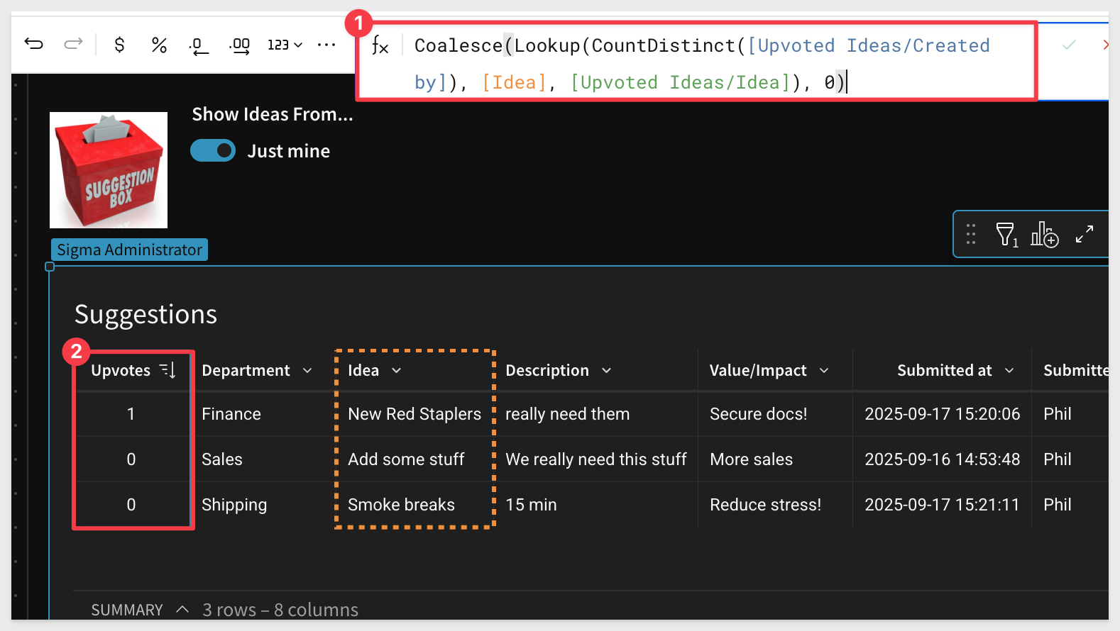
Task: Sort by the Upvotes column header
Action: pos(121,371)
